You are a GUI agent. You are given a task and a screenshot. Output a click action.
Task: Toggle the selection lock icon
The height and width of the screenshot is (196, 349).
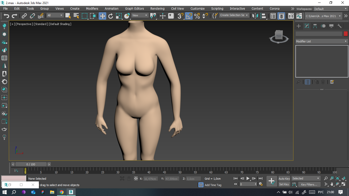pyautogui.click(x=129, y=179)
